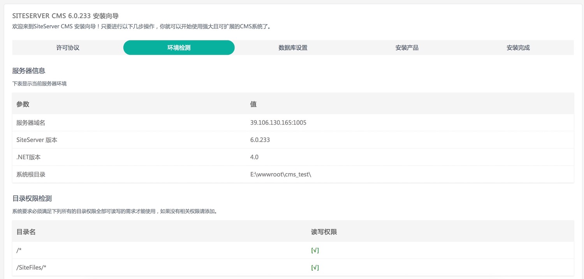Click the check mark for /SiteFiles/* directory
The image size is (584, 279).
click(x=315, y=268)
